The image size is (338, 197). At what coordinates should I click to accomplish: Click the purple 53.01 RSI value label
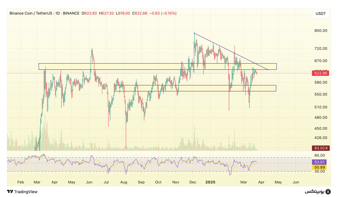(319, 162)
